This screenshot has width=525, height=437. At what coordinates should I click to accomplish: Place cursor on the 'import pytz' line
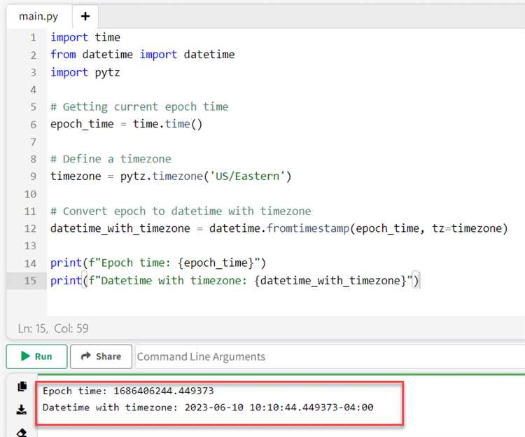click(79, 72)
